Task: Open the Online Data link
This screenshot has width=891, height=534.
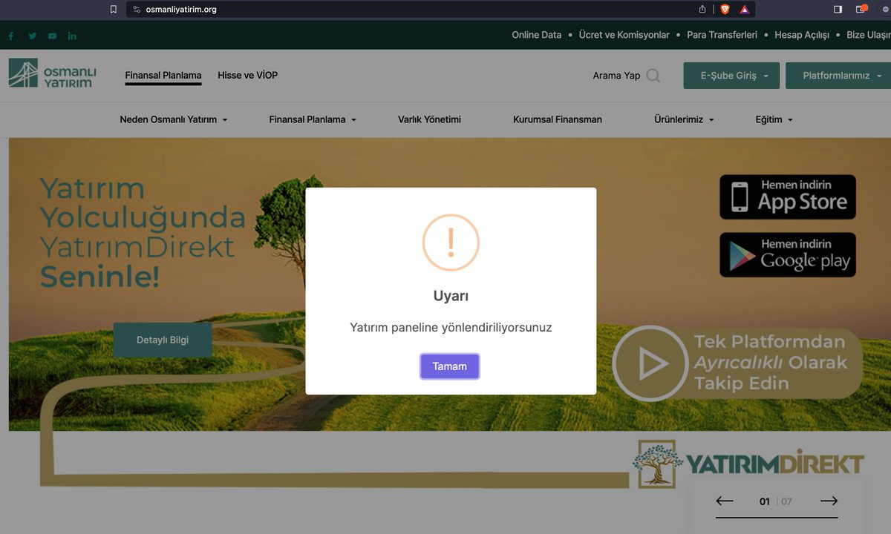Action: [537, 35]
